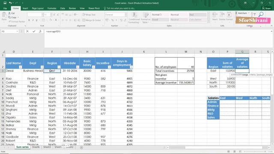Image resolution: width=274 pixels, height=154 pixels.
Task: Switch to the Page Layout tab
Action: pos(38,9)
